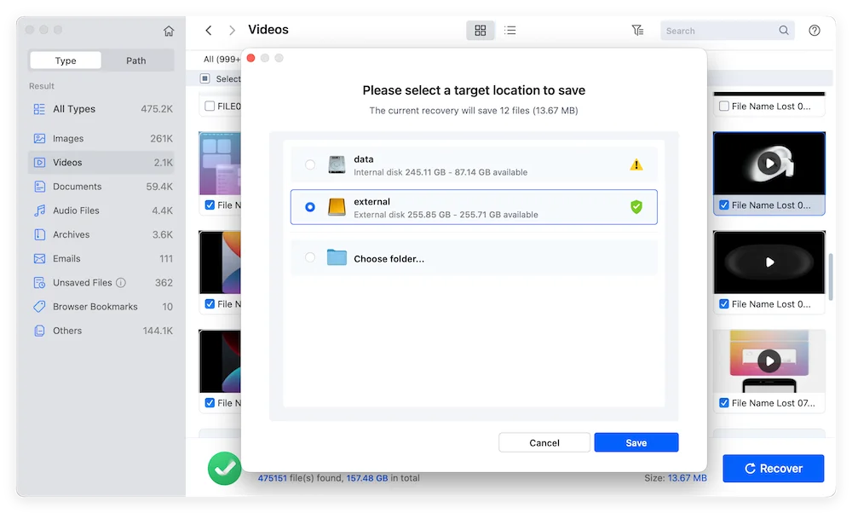Screen dimensions: 852x513
Task: Click the Size: 13.67 MB text
Action: (x=676, y=478)
